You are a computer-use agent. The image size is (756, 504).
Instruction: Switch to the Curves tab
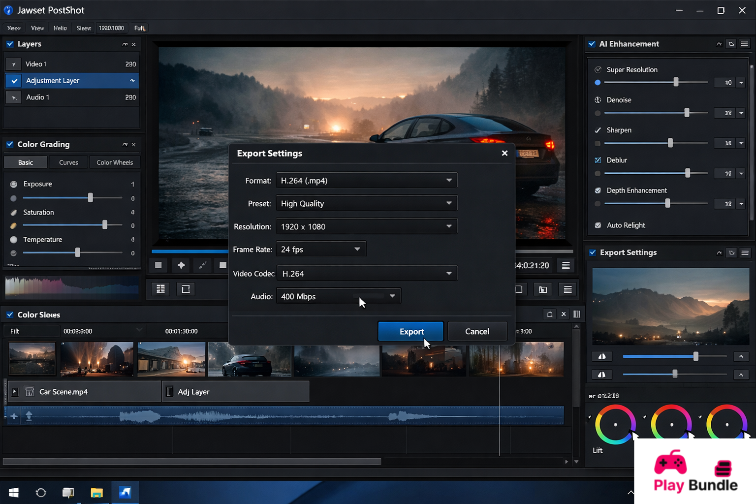click(68, 162)
